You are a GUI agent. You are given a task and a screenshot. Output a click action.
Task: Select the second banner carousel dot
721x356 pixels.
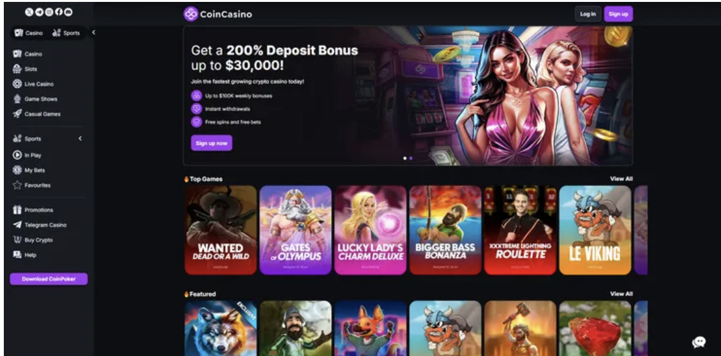411,158
